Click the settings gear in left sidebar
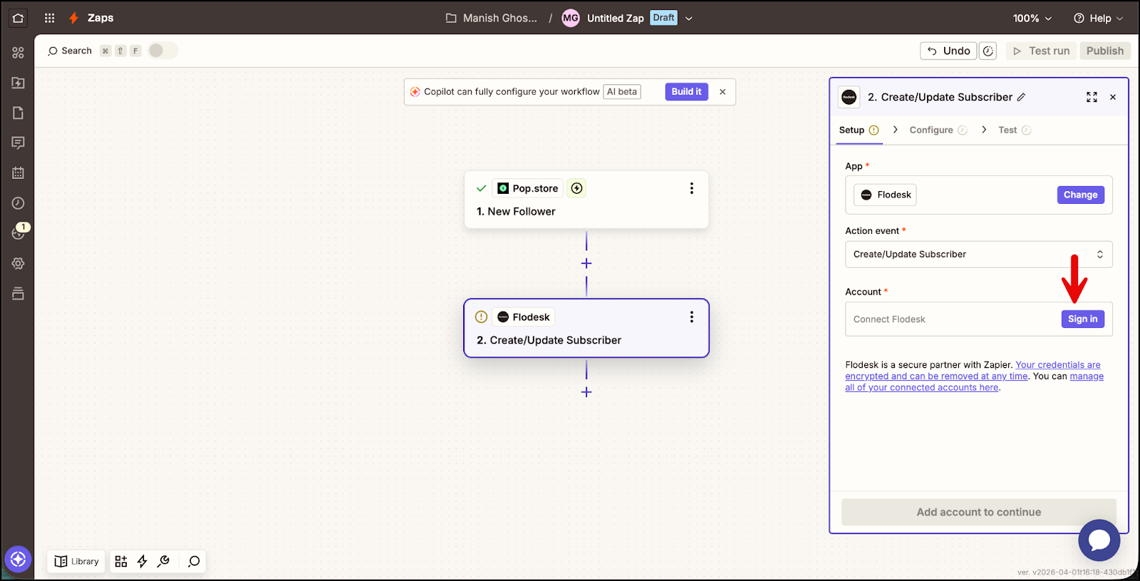The image size is (1140, 581). tap(18, 263)
